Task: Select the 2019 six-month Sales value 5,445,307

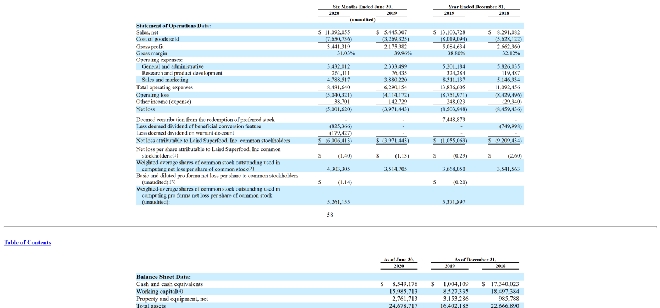Action: (395, 32)
